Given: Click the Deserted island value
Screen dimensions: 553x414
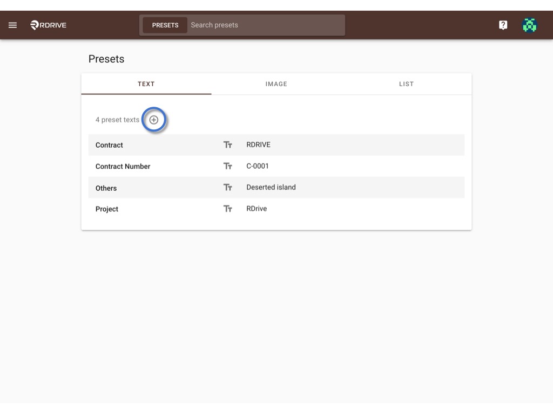Looking at the screenshot, I should coord(271,187).
